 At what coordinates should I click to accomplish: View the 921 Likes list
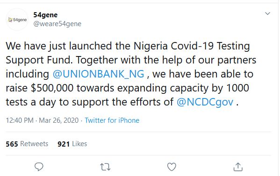tap(72, 144)
